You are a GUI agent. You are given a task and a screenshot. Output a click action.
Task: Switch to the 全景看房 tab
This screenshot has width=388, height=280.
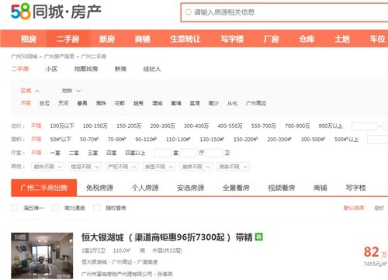(236, 188)
